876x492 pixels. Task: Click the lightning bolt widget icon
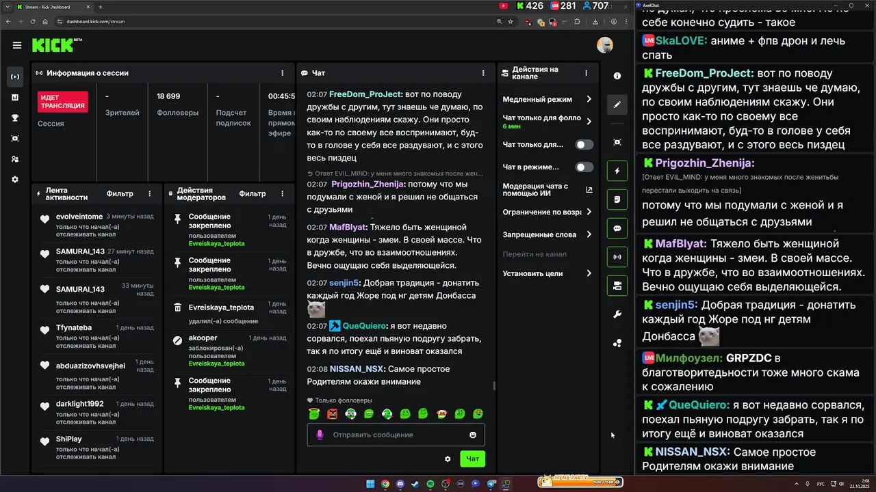click(617, 171)
